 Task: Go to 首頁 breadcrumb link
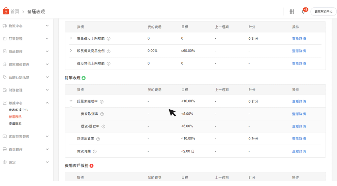tap(15, 12)
